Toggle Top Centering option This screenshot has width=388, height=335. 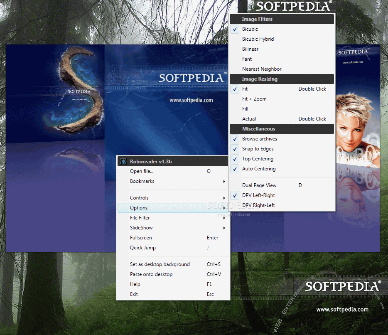(x=282, y=159)
